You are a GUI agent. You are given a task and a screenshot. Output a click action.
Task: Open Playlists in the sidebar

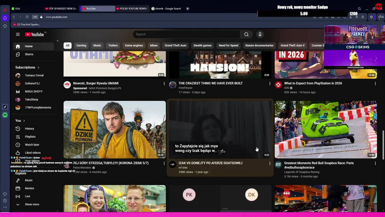33,137
